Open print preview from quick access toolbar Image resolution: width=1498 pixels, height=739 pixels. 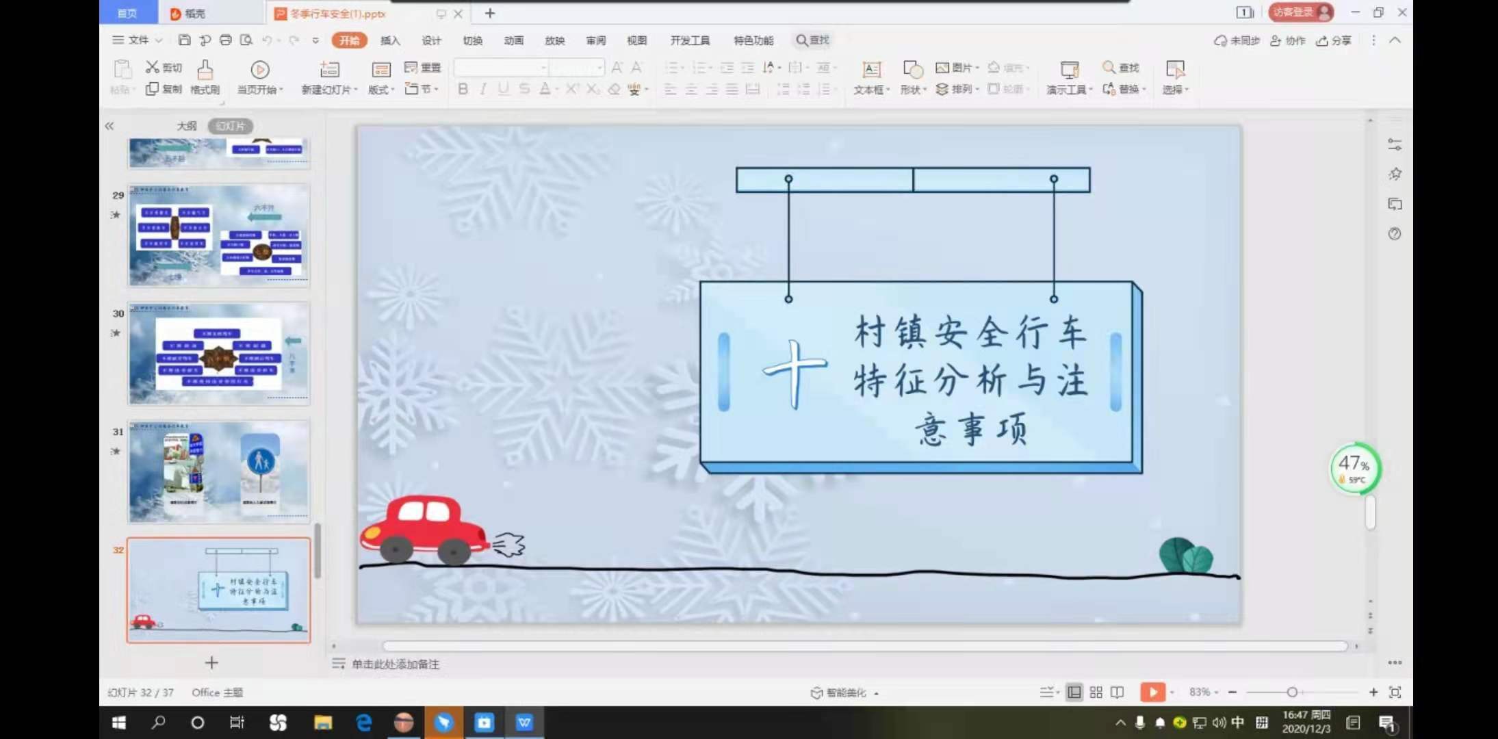point(246,40)
